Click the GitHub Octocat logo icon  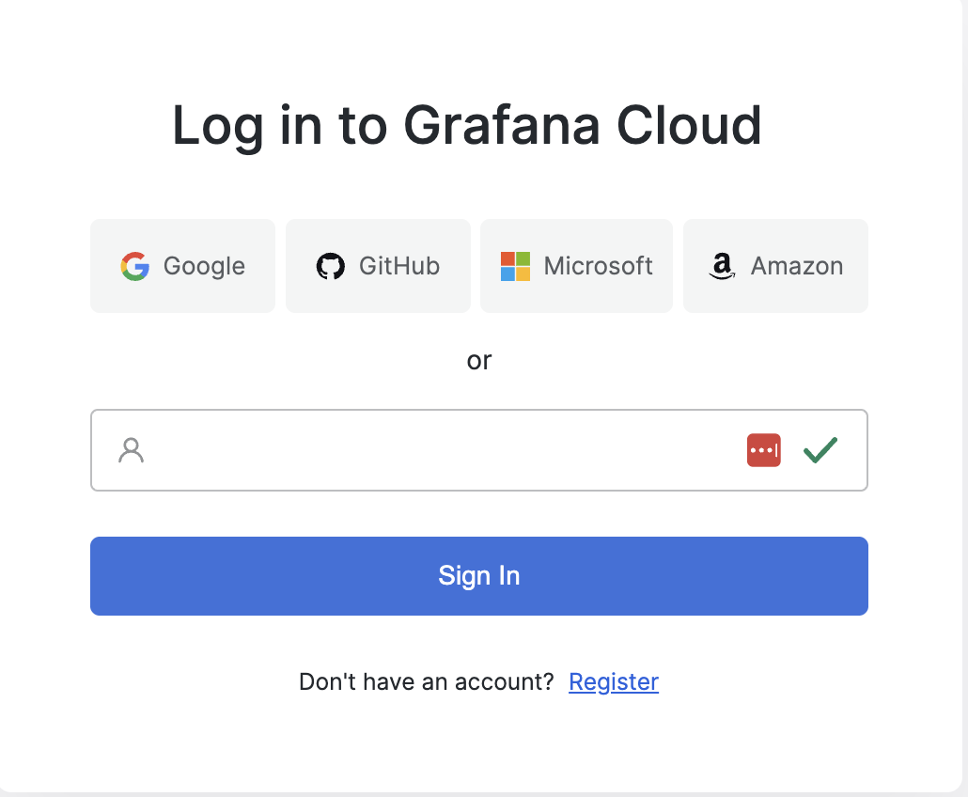(x=330, y=266)
